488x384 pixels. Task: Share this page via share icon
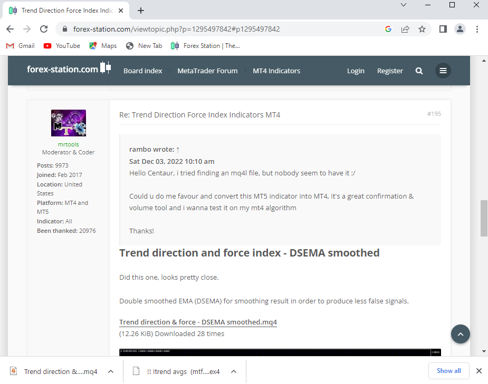click(x=405, y=29)
